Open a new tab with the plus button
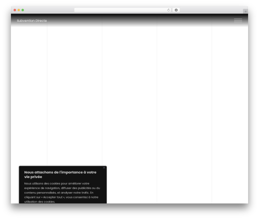 coord(246,11)
